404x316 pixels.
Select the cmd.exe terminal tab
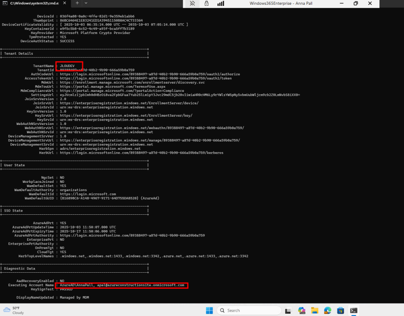pyautogui.click(x=34, y=3)
